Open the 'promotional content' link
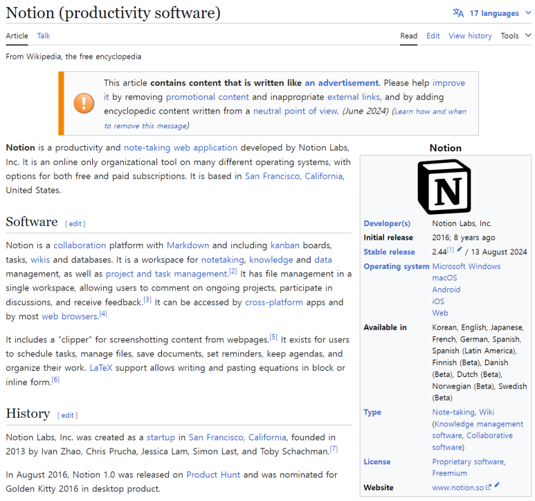The image size is (535, 501). (208, 97)
